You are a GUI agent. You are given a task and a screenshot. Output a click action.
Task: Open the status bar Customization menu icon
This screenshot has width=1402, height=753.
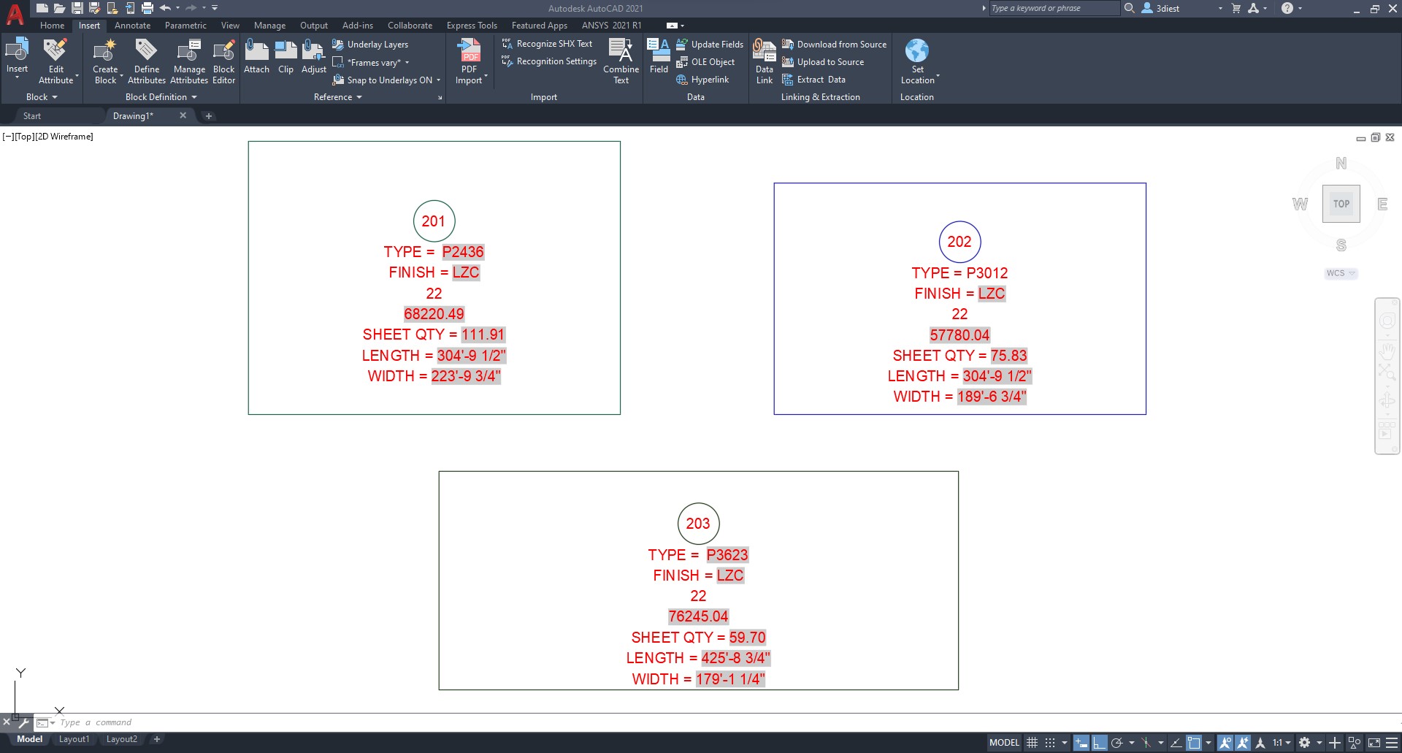pos(1392,743)
